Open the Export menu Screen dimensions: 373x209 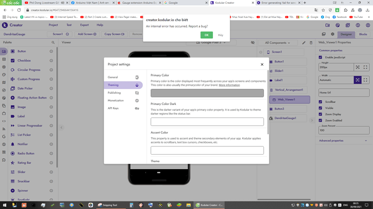tap(84, 25)
